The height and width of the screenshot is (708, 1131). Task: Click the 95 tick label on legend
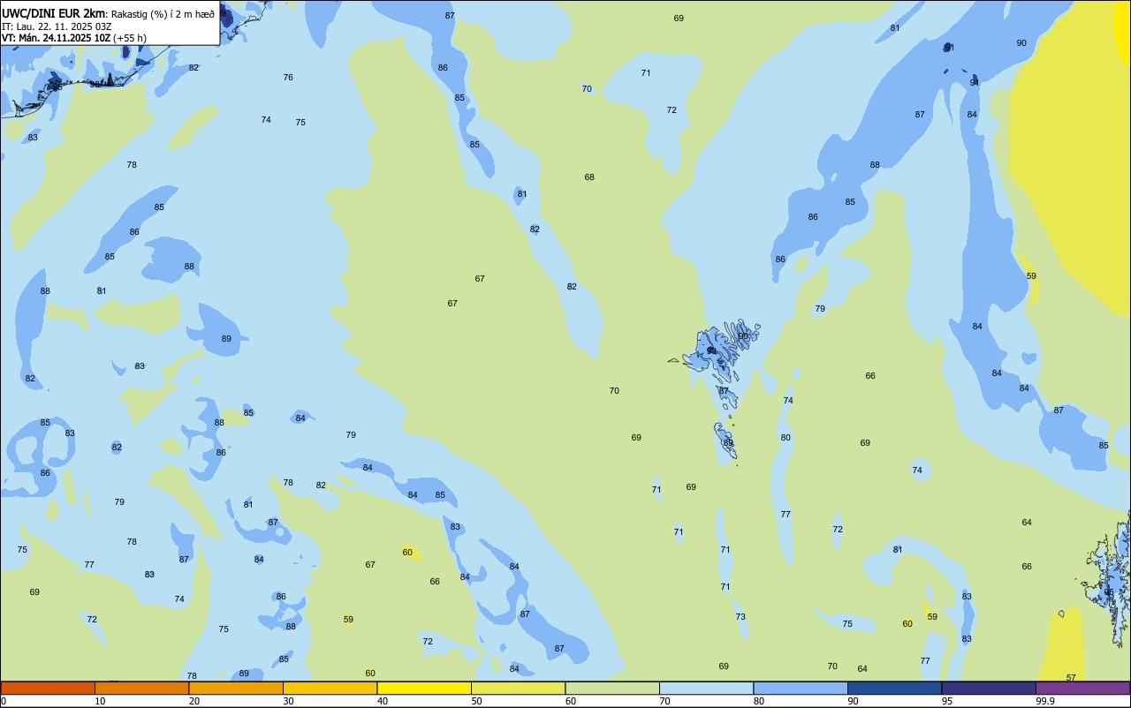(947, 701)
